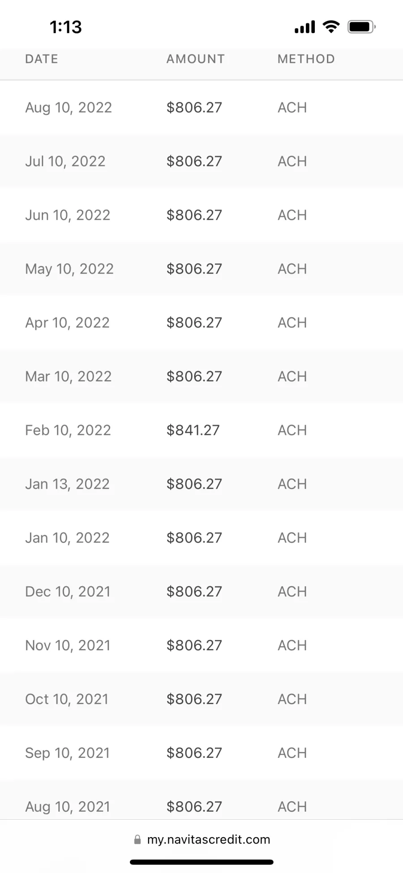Tap the Feb 10, 2022 payment date
The width and height of the screenshot is (403, 873).
(x=68, y=430)
